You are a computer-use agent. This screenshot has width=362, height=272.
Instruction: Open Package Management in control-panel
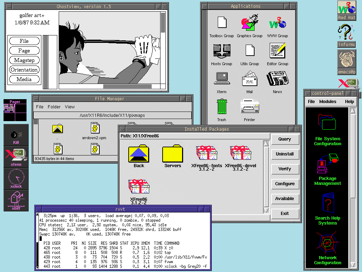coord(327,163)
